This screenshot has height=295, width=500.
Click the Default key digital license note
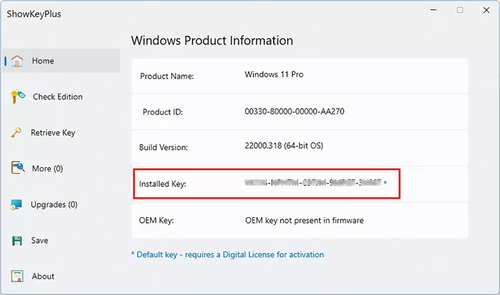pos(227,254)
